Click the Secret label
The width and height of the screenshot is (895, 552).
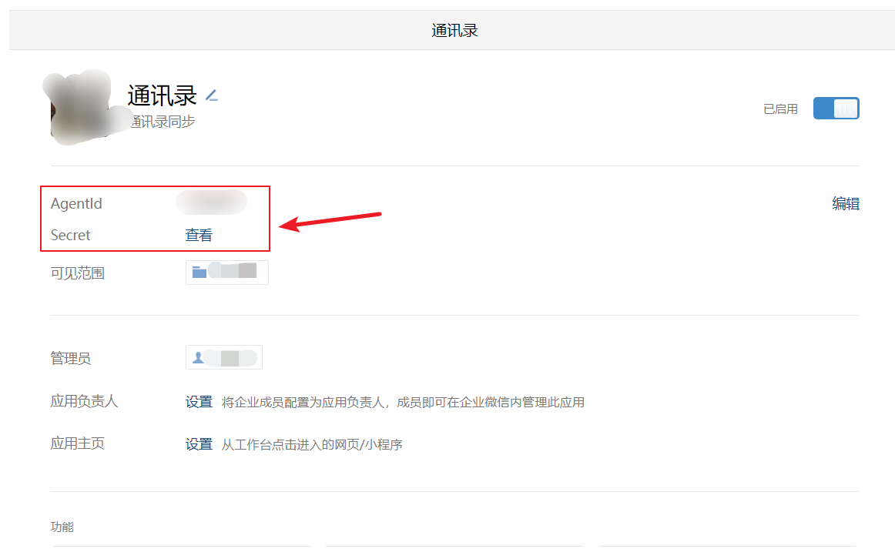coord(70,235)
